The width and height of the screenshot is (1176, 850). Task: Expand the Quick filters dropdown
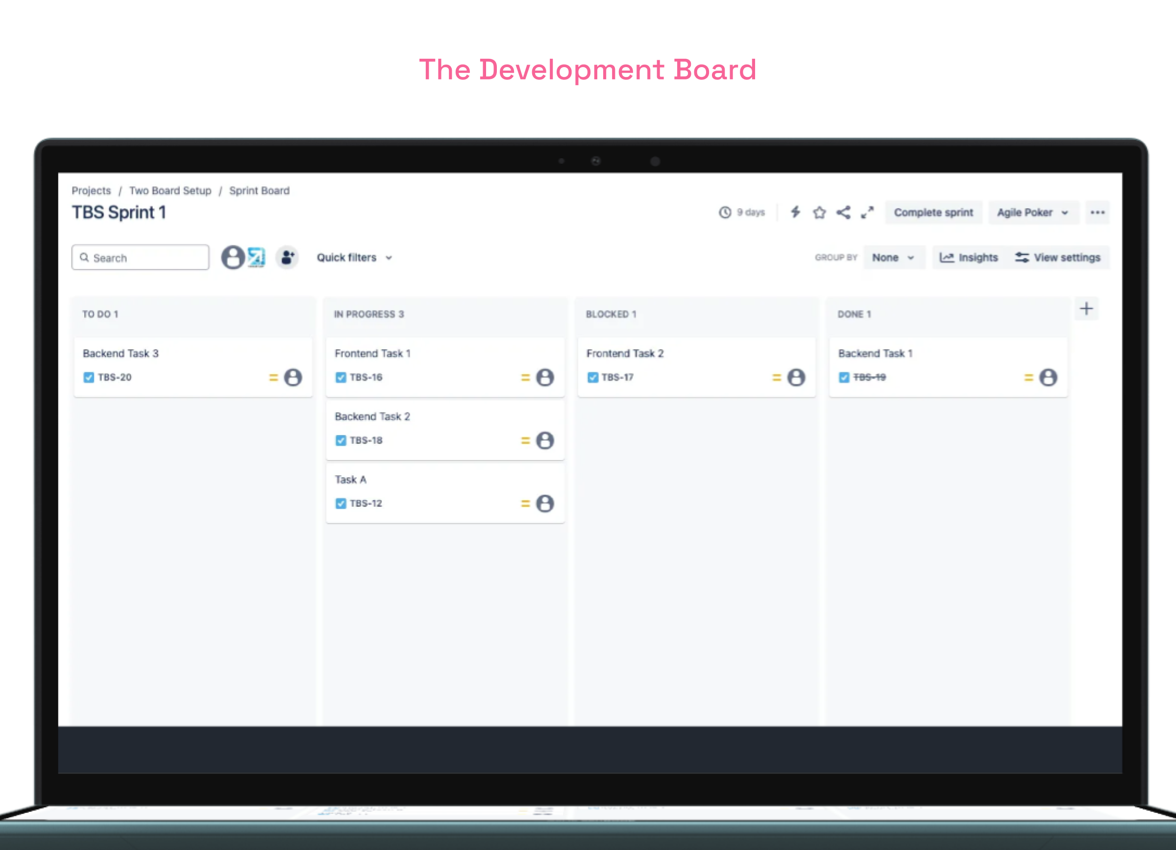(x=355, y=258)
